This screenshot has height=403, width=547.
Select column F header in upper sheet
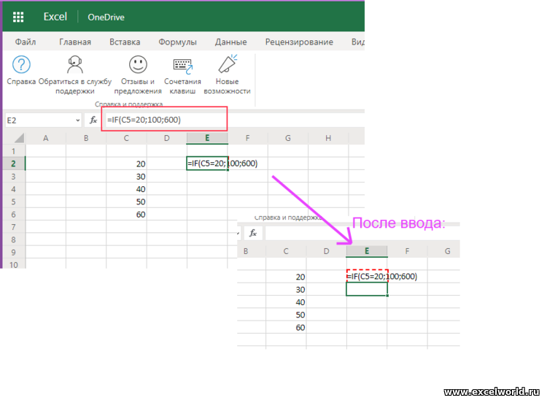248,138
